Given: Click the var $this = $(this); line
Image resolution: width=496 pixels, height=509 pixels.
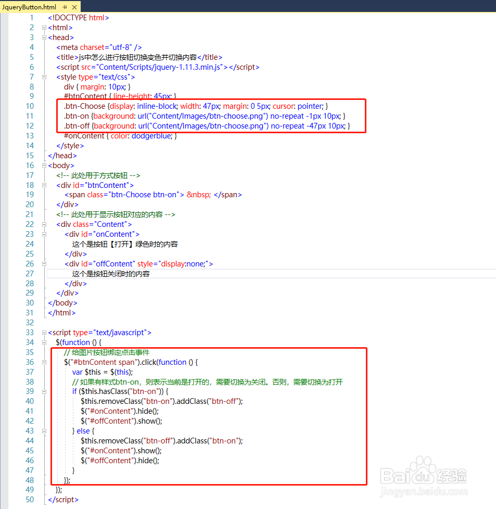Looking at the screenshot, I should [x=103, y=372].
